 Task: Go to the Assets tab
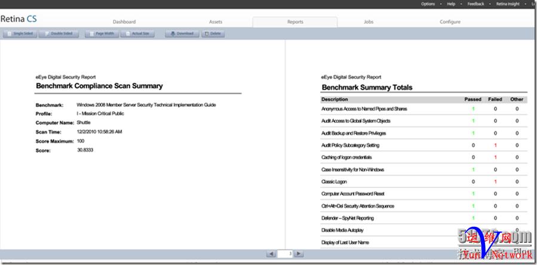pyautogui.click(x=216, y=22)
